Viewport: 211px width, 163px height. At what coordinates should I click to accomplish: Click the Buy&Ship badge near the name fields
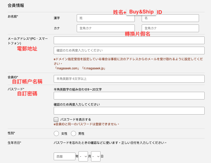(141, 12)
